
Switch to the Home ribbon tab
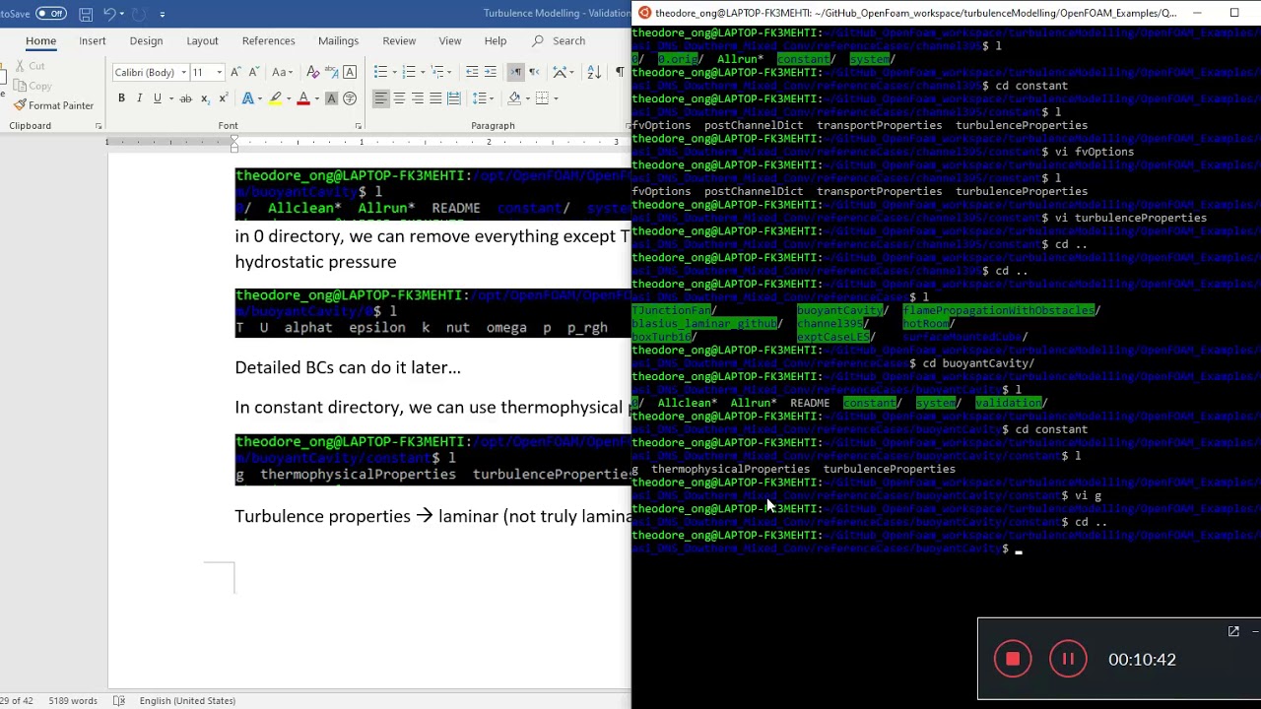[40, 40]
